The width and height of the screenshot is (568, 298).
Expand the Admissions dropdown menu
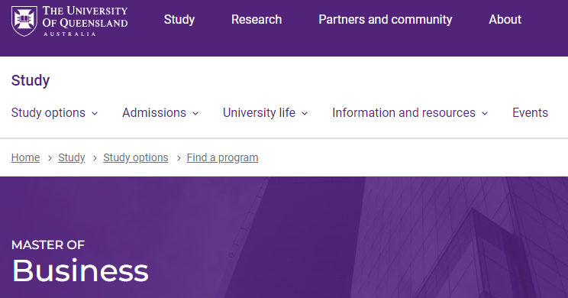[160, 113]
